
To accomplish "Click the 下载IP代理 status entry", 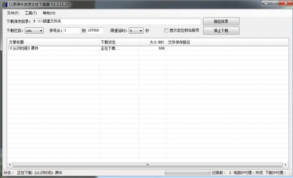I will click(x=275, y=173).
